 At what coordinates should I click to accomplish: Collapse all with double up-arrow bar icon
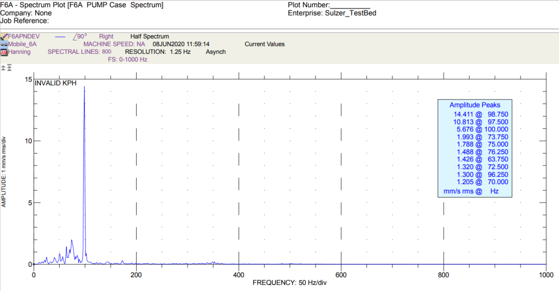[x=9, y=68]
